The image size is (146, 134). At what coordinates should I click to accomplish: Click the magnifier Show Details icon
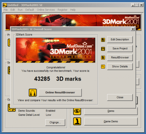click(103, 66)
